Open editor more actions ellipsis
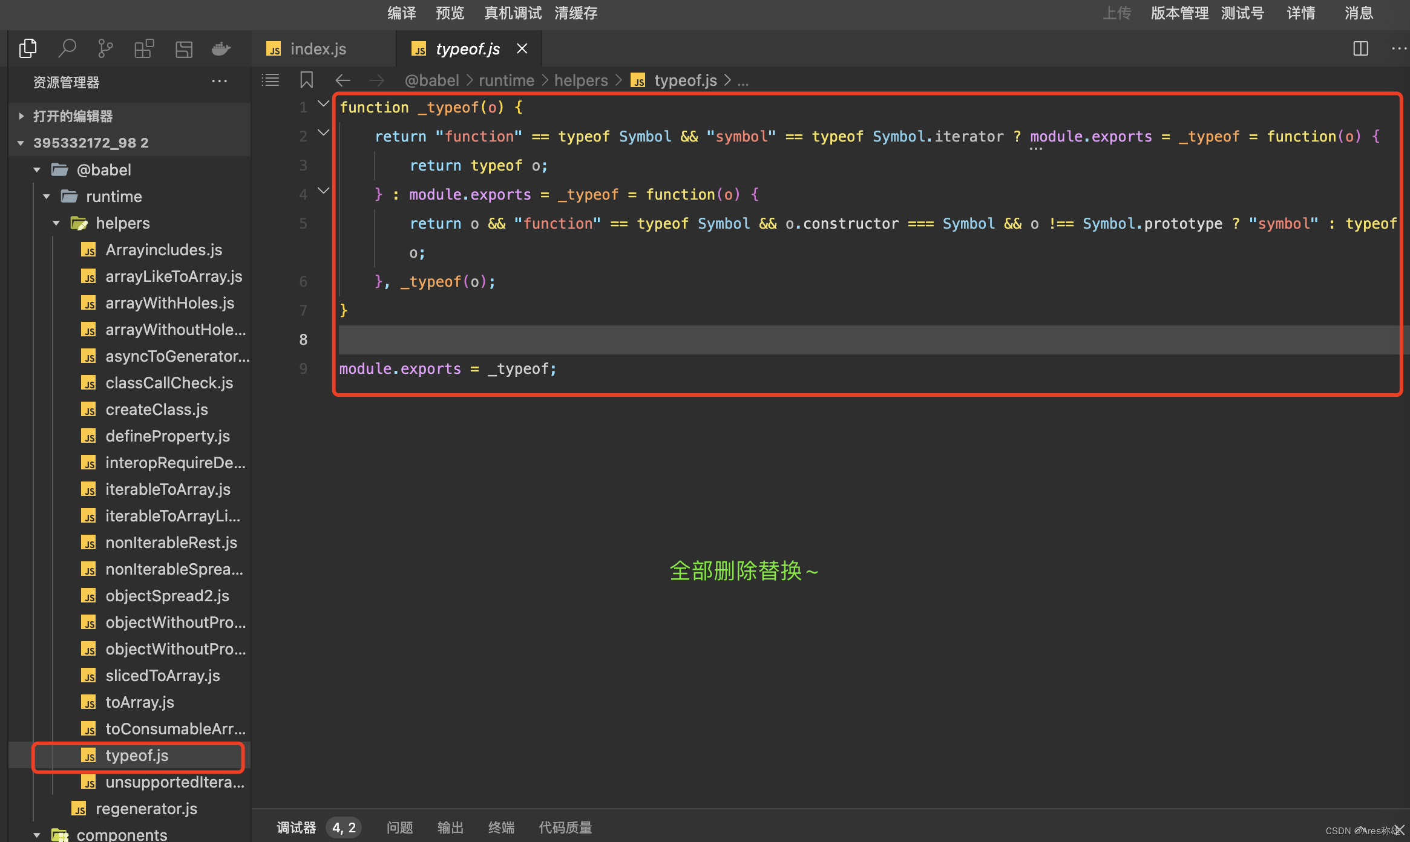Screen dimensions: 1410x842 [x=1399, y=48]
